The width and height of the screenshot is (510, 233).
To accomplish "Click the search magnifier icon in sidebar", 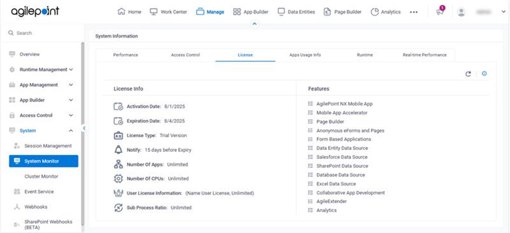I will 11,33.
